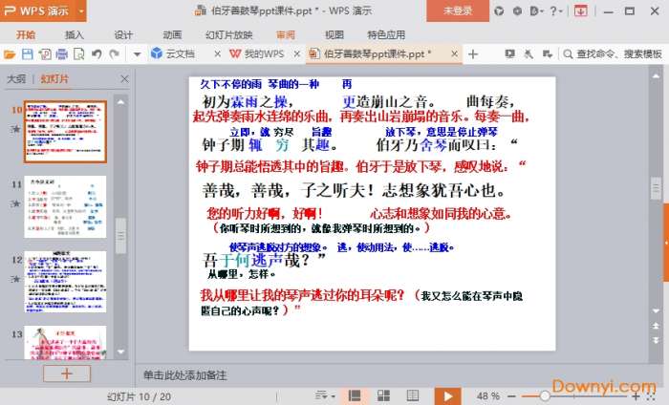Screen dimensions: 669x405
Task: Toggle normal view mode in status bar
Action: click(355, 395)
